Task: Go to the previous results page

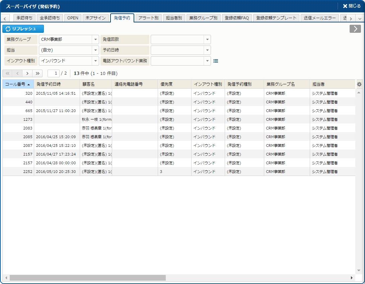Action: click(17, 73)
